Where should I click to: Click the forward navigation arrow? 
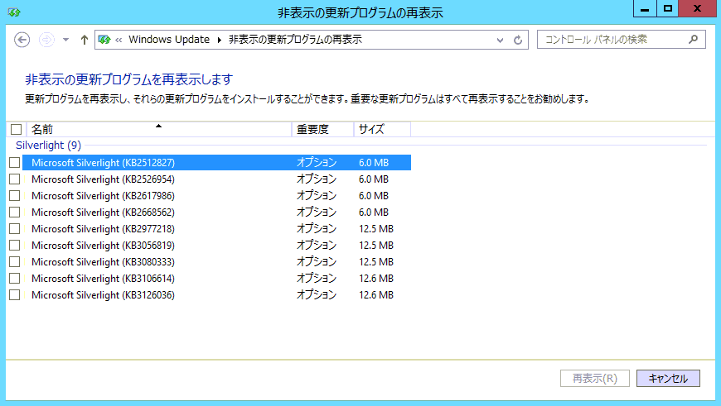(46, 40)
